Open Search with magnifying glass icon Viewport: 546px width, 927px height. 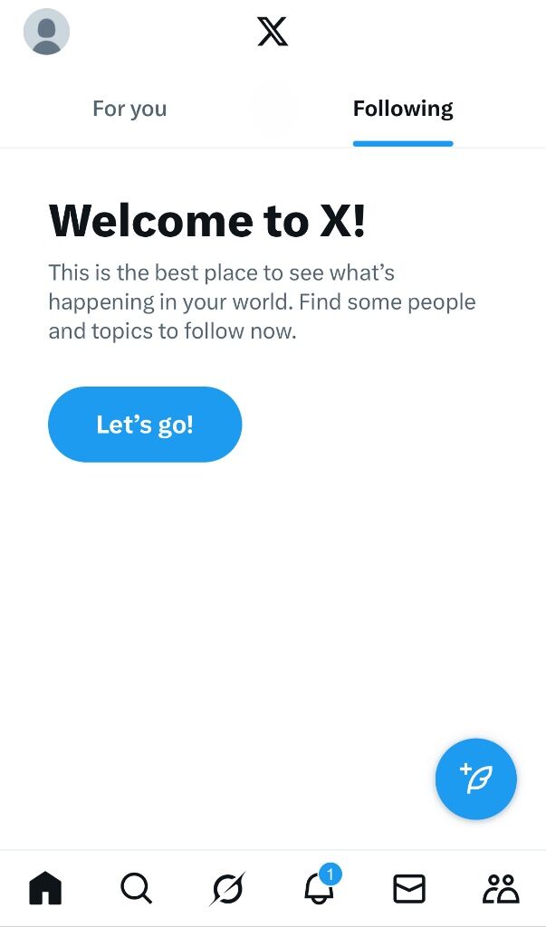137,889
